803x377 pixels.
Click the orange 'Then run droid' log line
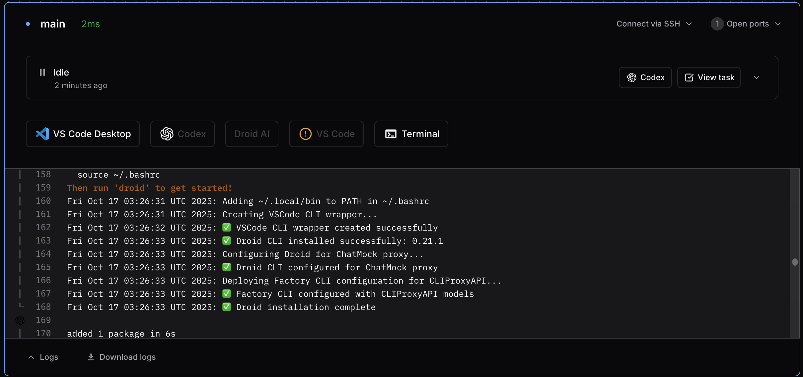(x=149, y=188)
